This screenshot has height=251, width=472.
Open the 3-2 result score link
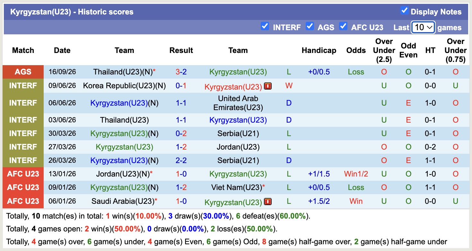(x=181, y=72)
